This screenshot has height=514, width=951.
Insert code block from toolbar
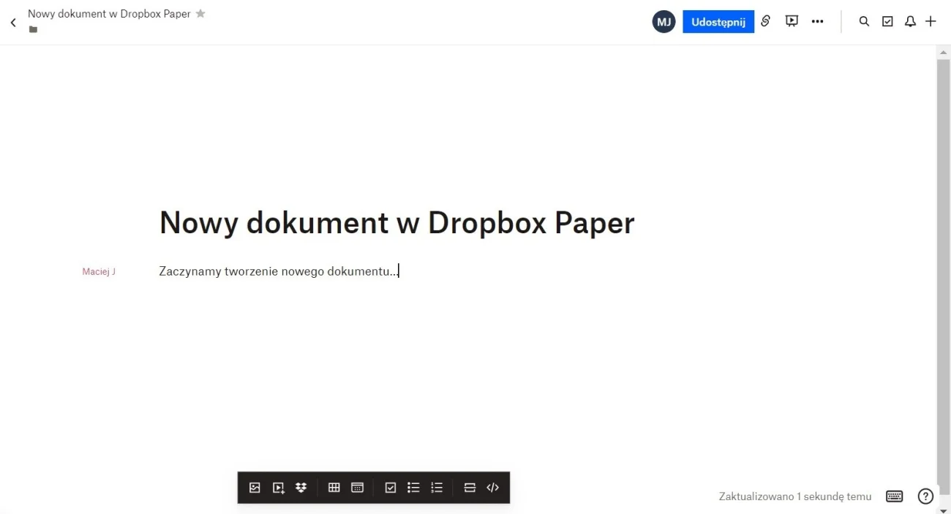point(493,488)
